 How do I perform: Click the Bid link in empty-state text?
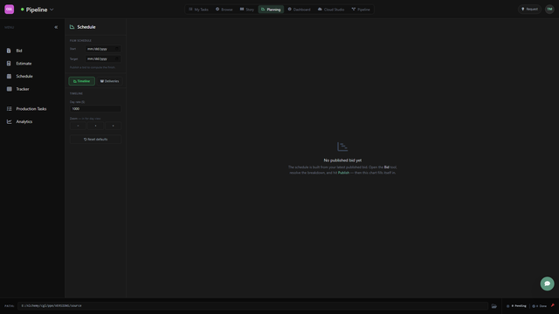tap(386, 167)
